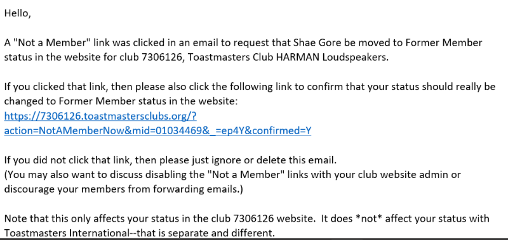The height and width of the screenshot is (240, 508).
Task: Click the *not* emphasized word
Action: tap(369, 218)
